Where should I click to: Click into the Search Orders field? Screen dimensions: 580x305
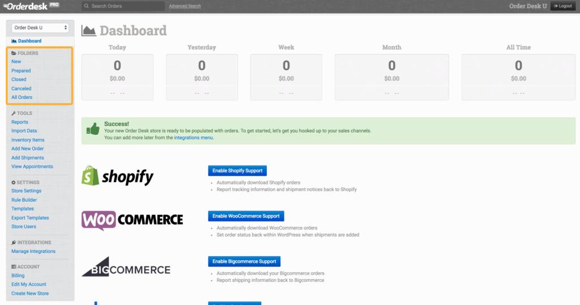coord(125,6)
